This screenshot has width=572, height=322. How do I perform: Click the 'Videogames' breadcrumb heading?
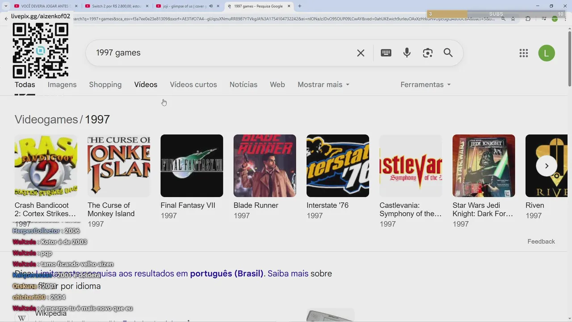click(46, 119)
